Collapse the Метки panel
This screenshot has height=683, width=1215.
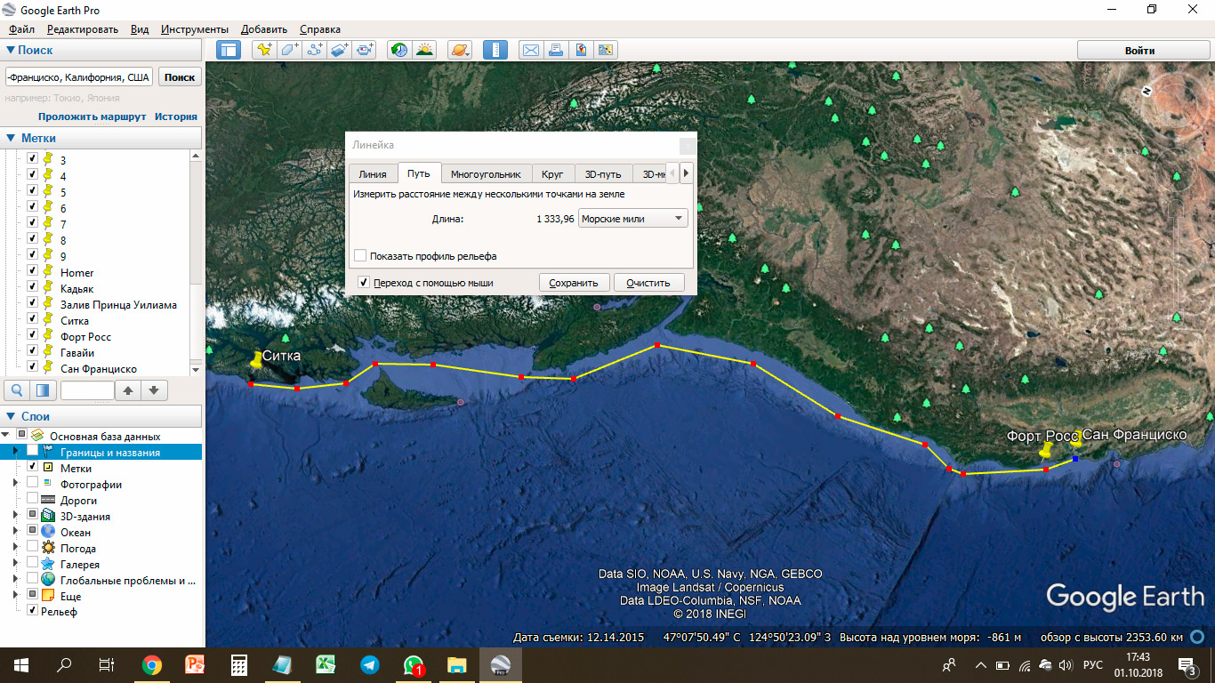tap(11, 138)
